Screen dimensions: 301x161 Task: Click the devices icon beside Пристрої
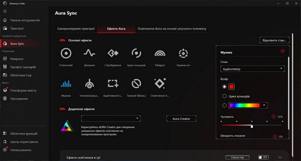coord(5,28)
